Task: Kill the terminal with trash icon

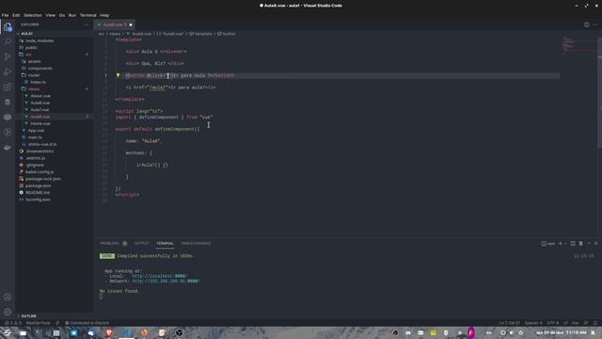Action: tap(581, 243)
